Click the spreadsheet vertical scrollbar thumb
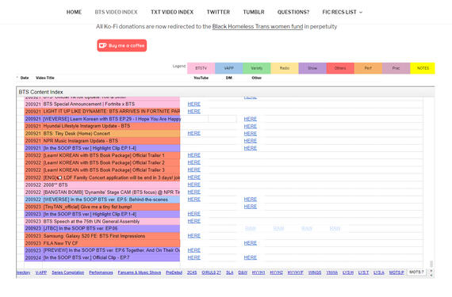This screenshot has height=297, width=452. pyautogui.click(x=431, y=264)
